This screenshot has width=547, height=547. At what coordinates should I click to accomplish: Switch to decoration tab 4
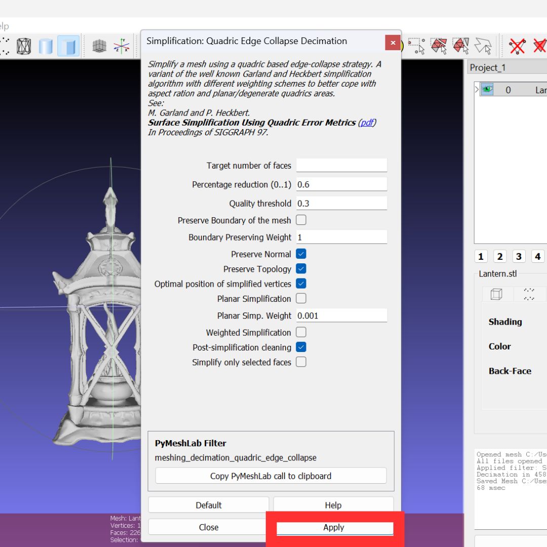(537, 256)
